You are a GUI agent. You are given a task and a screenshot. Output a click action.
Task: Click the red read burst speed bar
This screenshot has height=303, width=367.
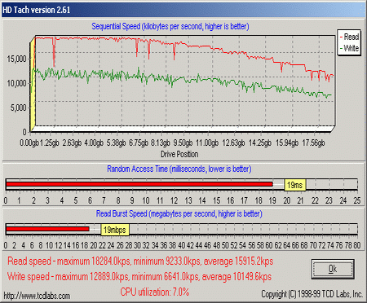[47, 229]
